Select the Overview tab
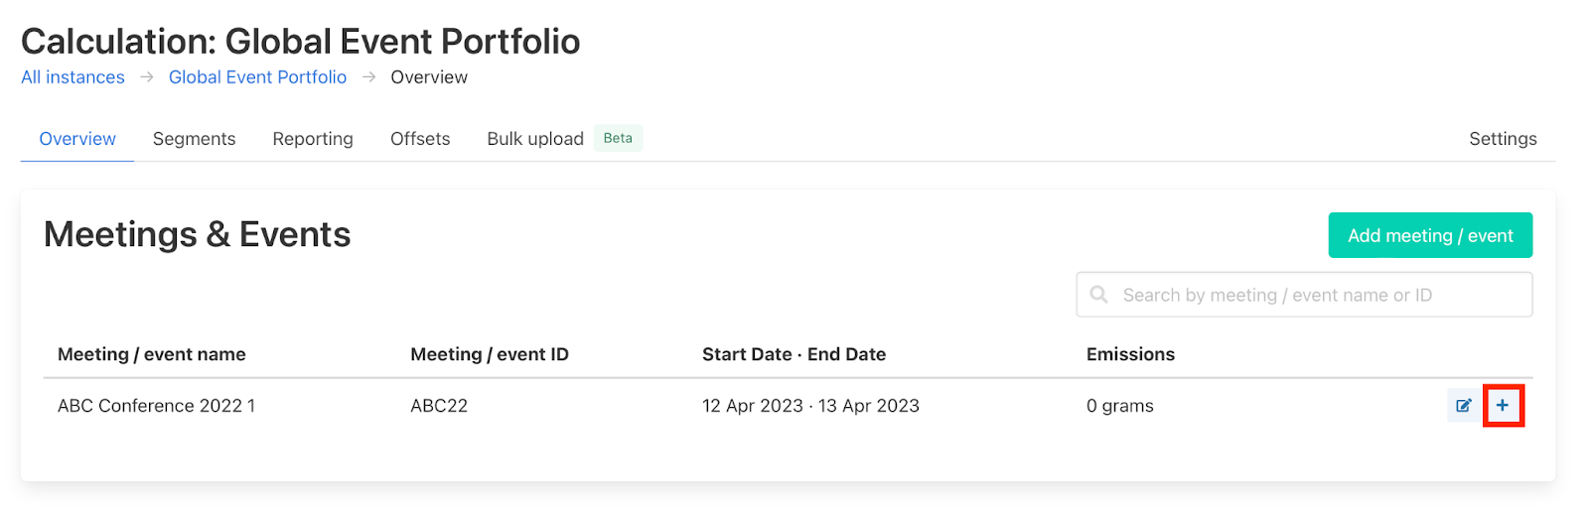 pos(77,139)
